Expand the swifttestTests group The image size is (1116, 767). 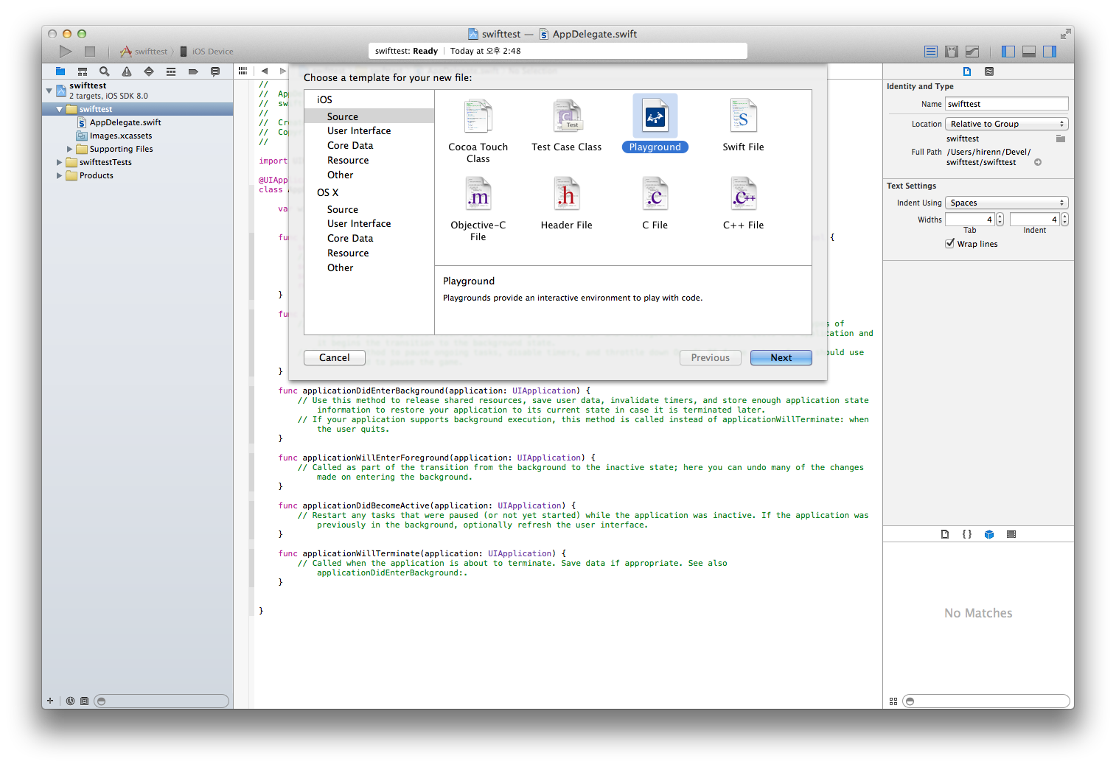(60, 162)
